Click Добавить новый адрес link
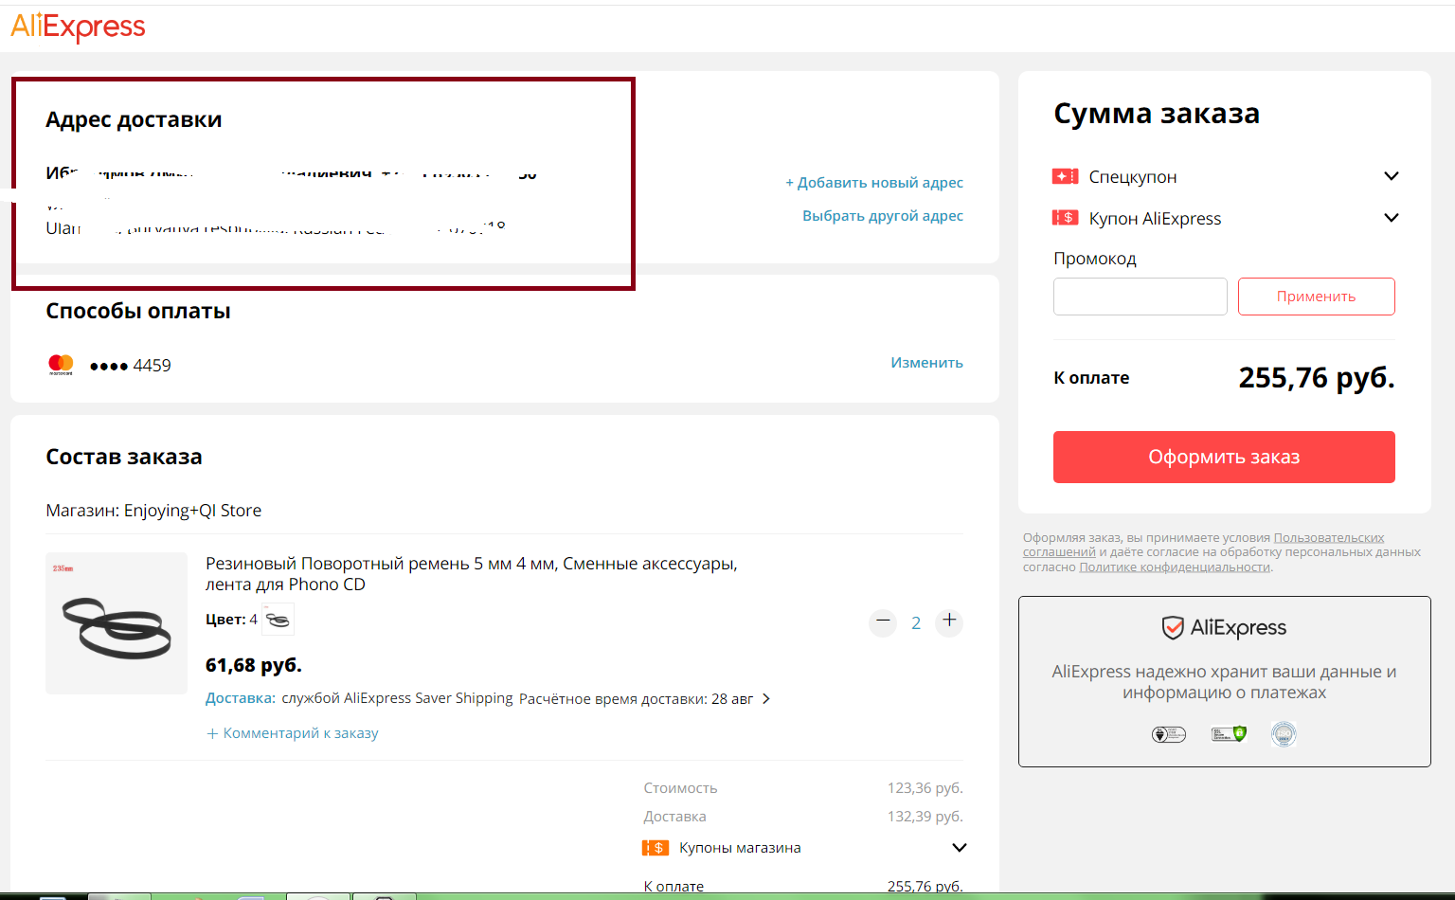 pyautogui.click(x=873, y=183)
